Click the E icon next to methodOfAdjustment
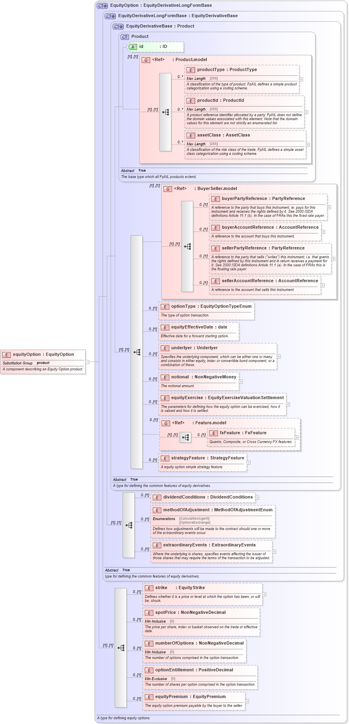The height and width of the screenshot is (724, 349). pyautogui.click(x=157, y=510)
